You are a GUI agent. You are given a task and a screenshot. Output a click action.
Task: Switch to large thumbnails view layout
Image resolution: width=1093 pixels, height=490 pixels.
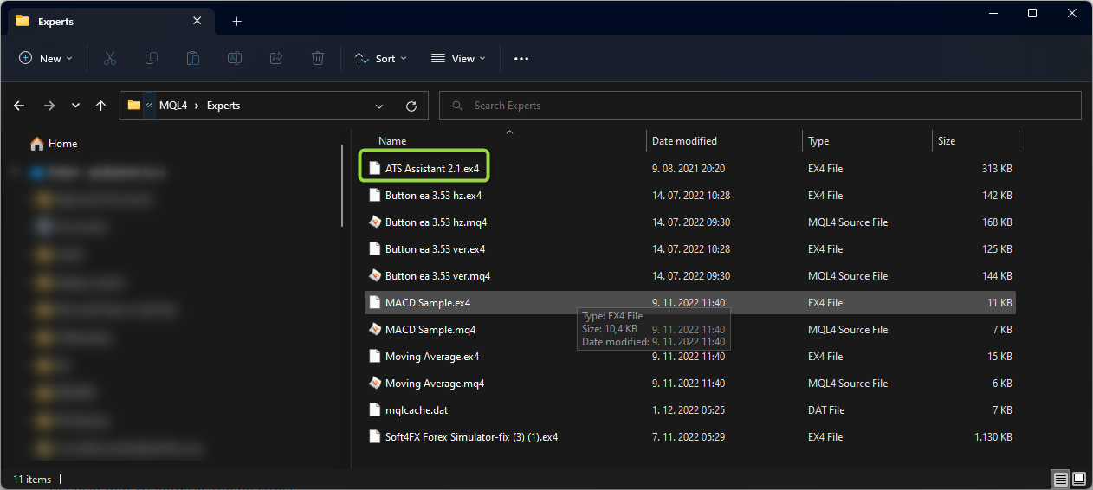pyautogui.click(x=1079, y=479)
